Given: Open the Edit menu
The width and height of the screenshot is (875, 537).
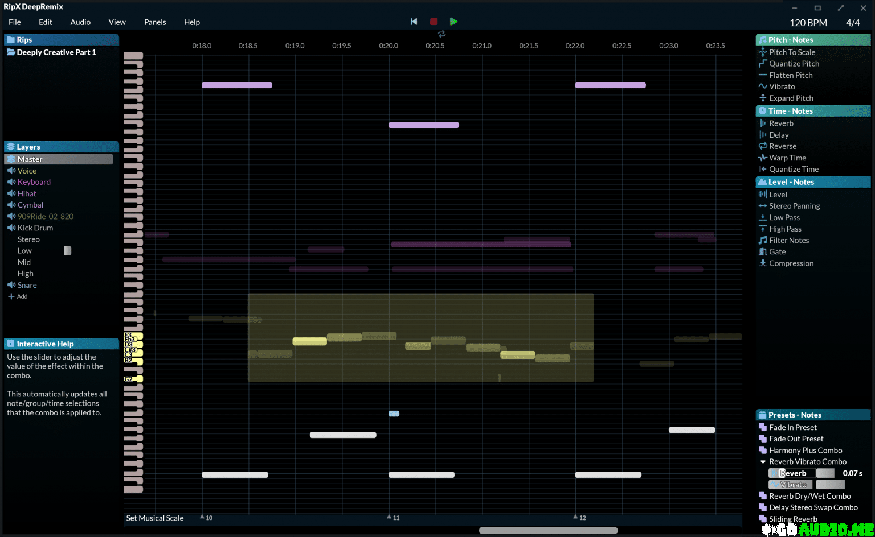Looking at the screenshot, I should coord(46,22).
